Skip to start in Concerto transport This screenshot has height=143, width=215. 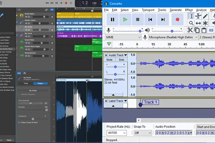tap(150, 20)
